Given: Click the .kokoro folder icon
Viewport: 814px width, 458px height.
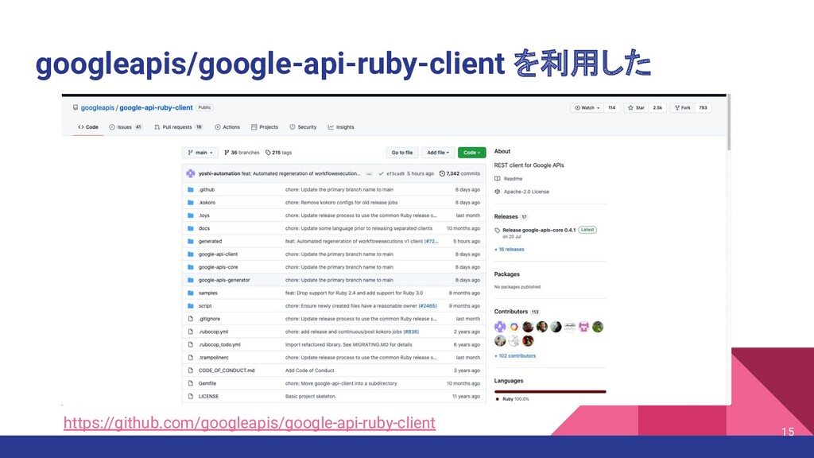Looking at the screenshot, I should tap(191, 203).
